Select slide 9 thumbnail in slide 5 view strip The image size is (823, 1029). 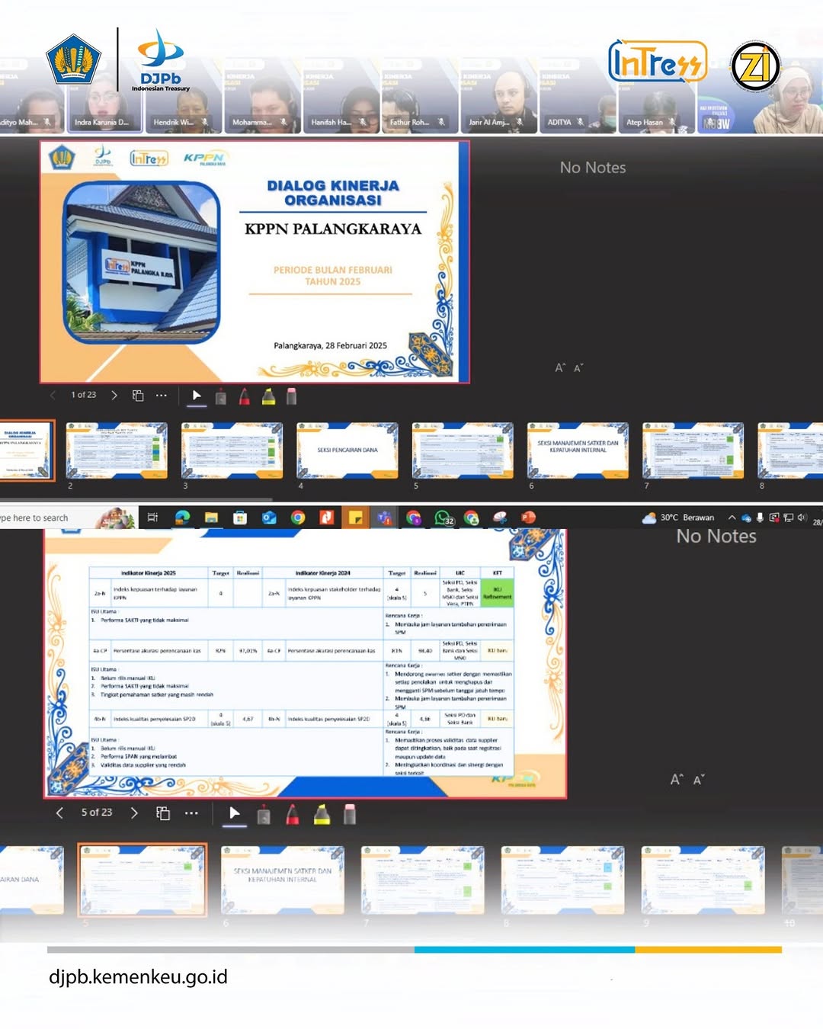703,880
